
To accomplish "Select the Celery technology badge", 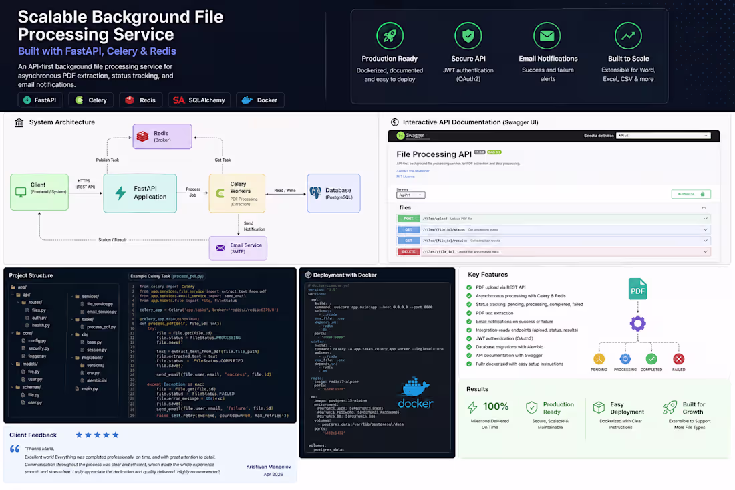I will click(91, 100).
